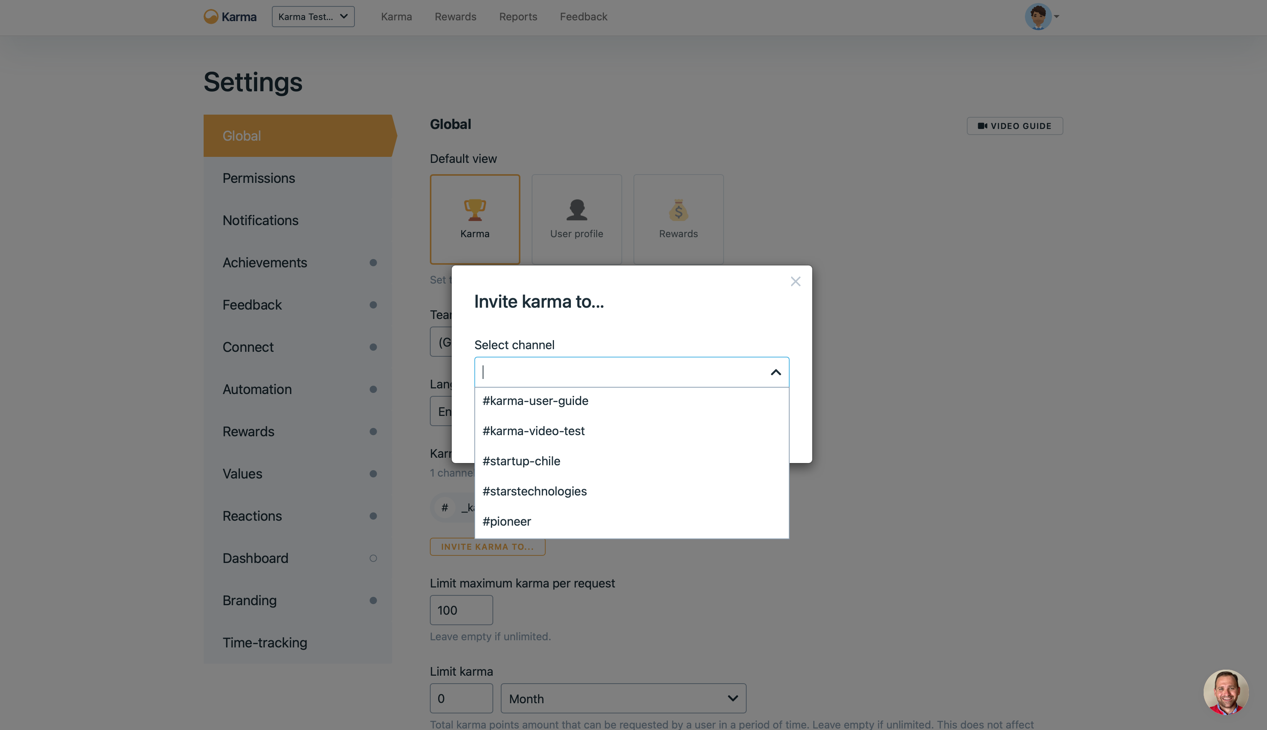
Task: Collapse the Select channel dropdown chevron
Action: click(x=775, y=372)
